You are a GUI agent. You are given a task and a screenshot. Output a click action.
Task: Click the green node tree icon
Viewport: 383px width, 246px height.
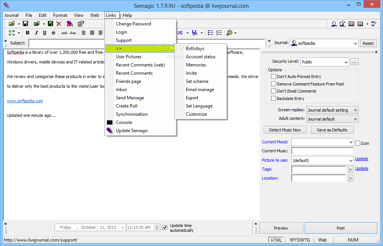click(12, 33)
